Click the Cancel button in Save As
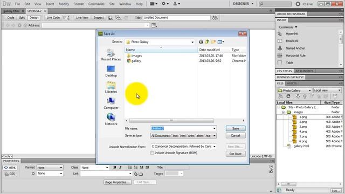 [236, 136]
